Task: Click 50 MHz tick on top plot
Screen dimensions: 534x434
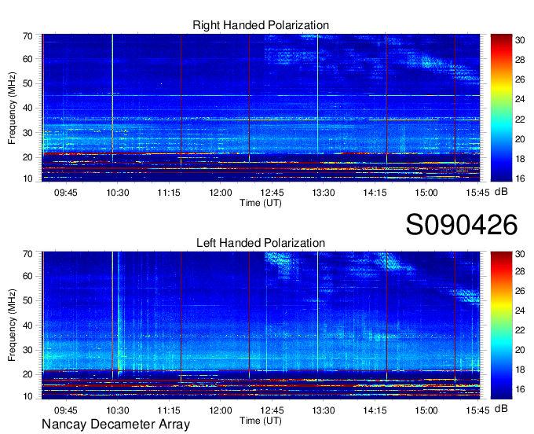Action: tap(27, 83)
